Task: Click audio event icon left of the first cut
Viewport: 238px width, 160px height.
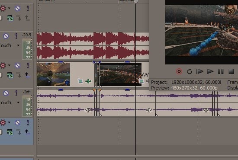Action: coord(88,110)
